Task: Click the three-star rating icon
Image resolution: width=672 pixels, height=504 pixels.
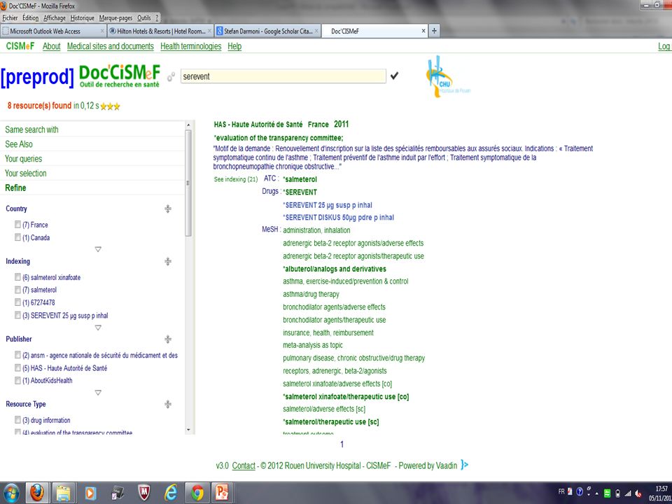Action: (110, 106)
